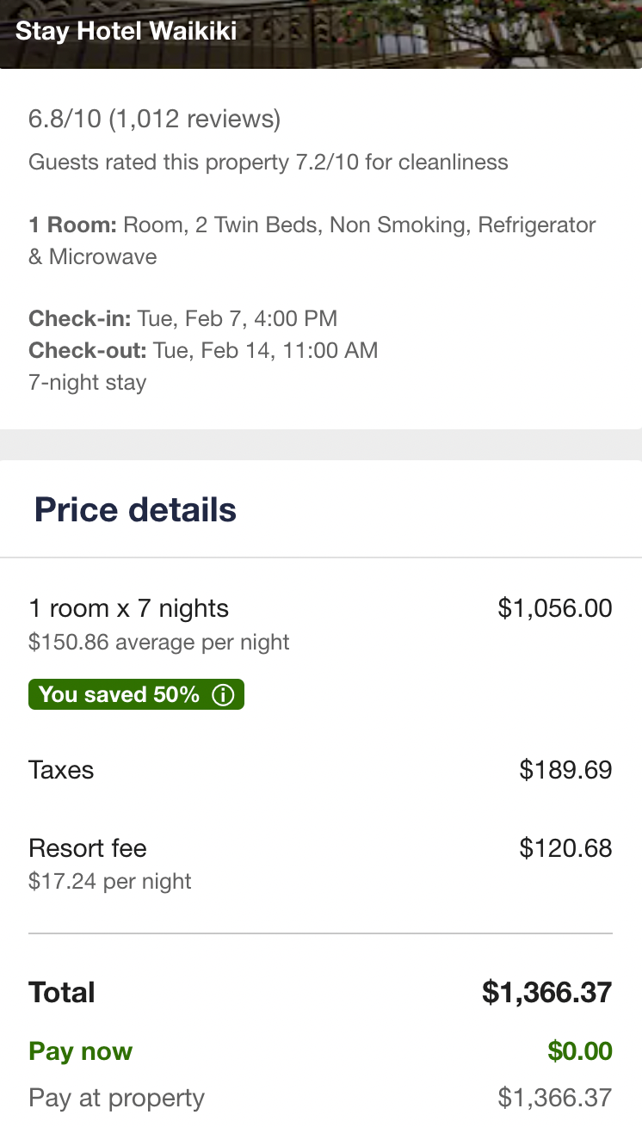Expand the Total amount row
Viewport: 642px width, 1127px height.
(x=61, y=992)
